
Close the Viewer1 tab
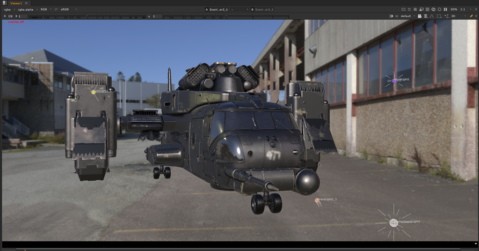coord(26,3)
